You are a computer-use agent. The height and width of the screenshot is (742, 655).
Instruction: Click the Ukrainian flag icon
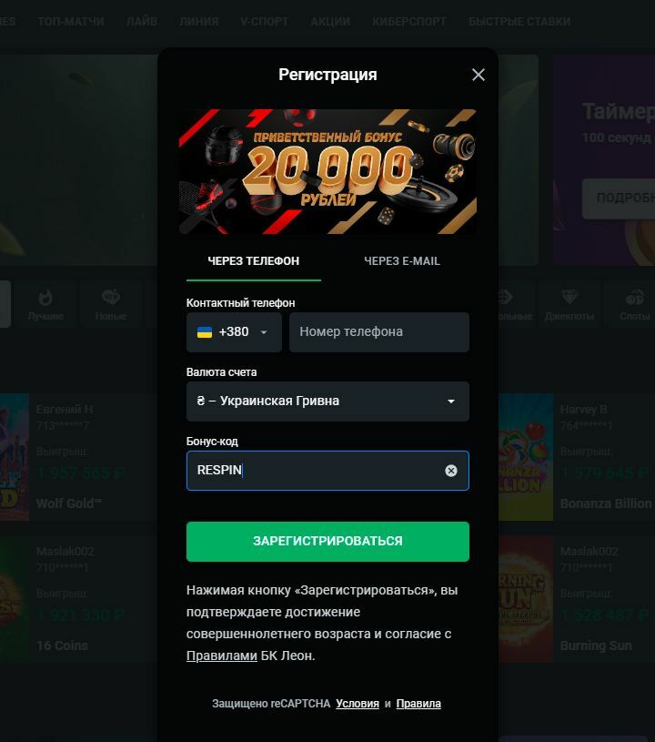click(x=205, y=332)
